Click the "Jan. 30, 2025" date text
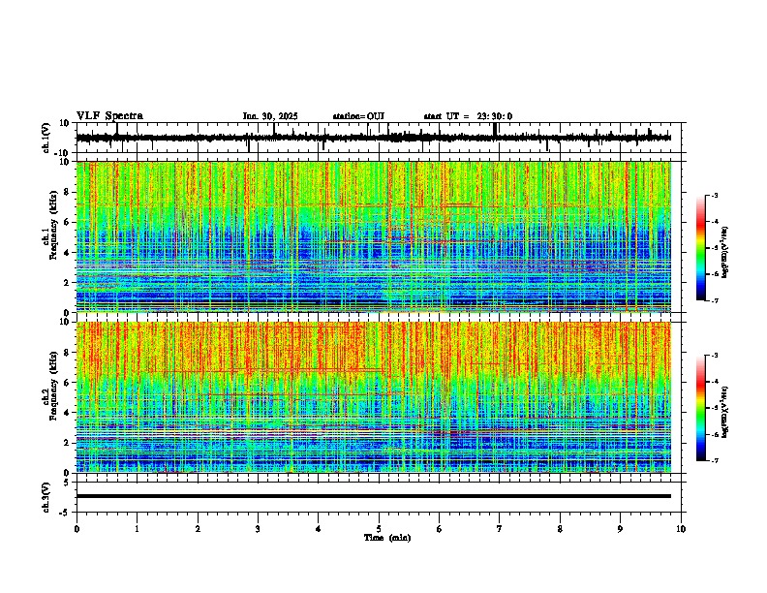 click(x=270, y=116)
